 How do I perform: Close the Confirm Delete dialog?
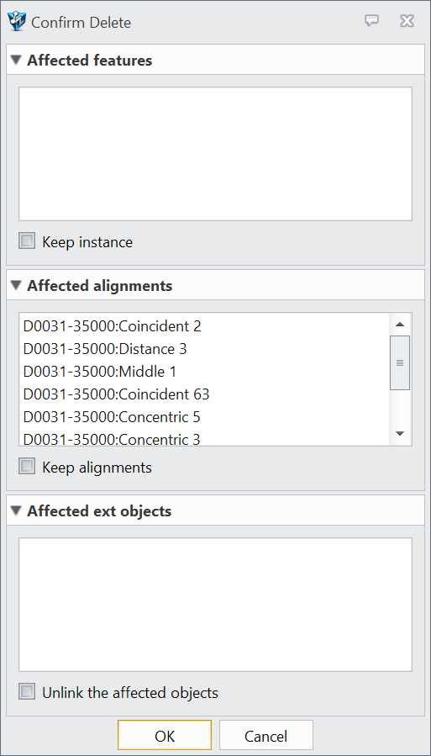pos(407,21)
